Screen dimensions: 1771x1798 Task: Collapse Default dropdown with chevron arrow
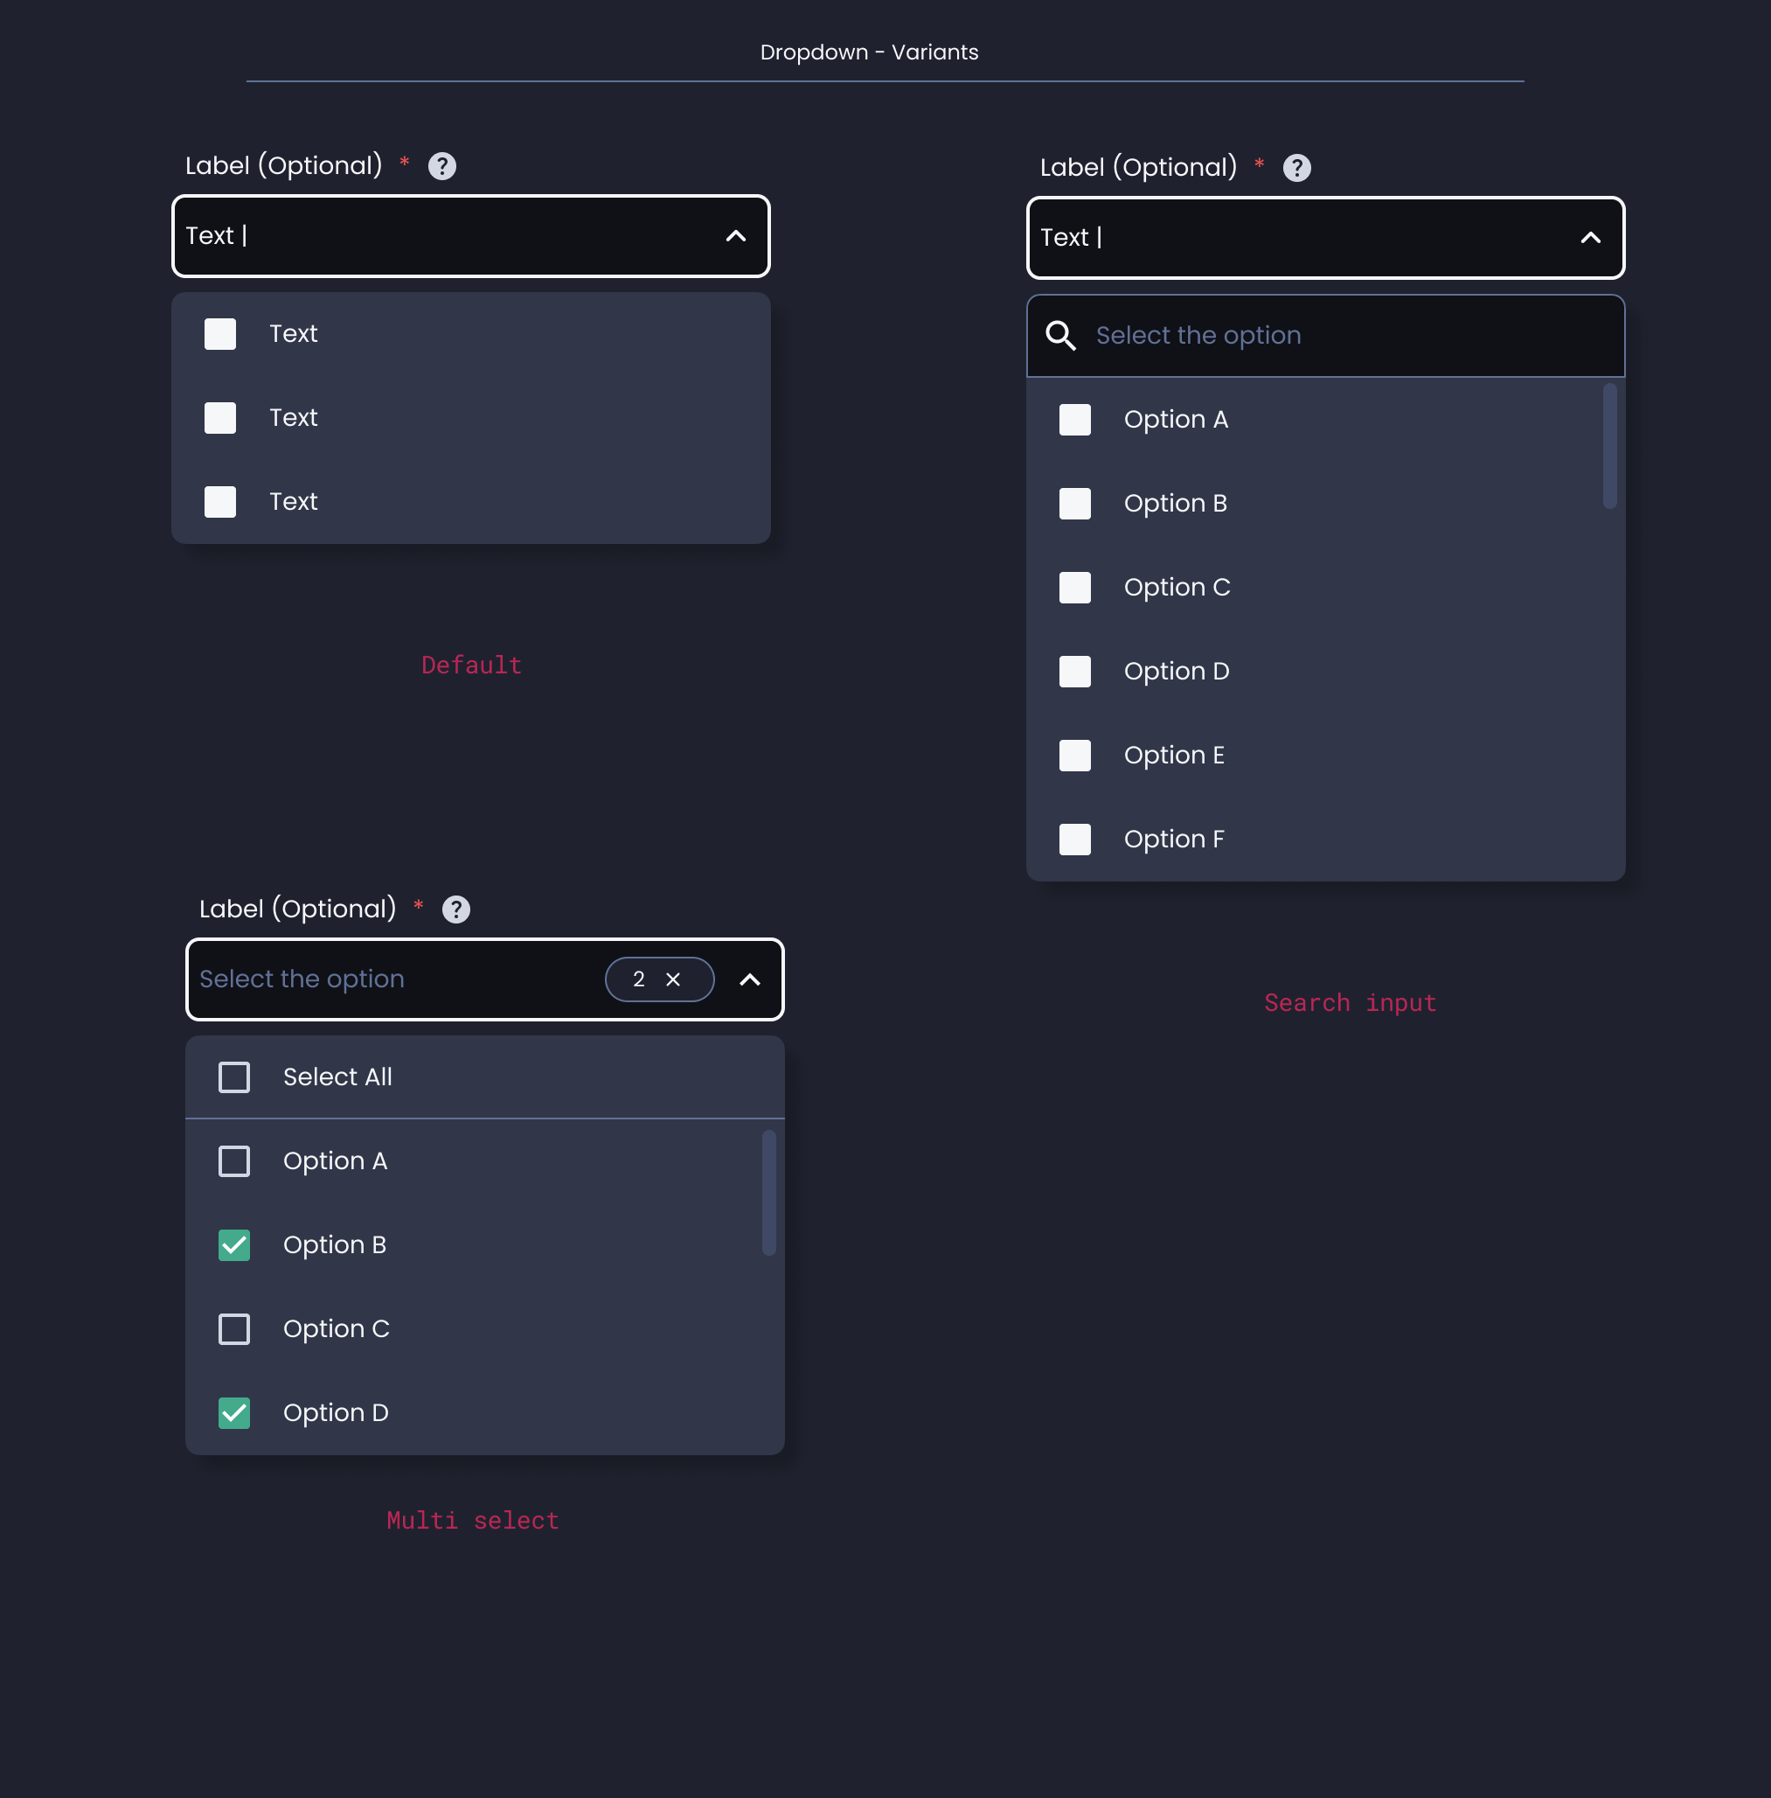736,236
